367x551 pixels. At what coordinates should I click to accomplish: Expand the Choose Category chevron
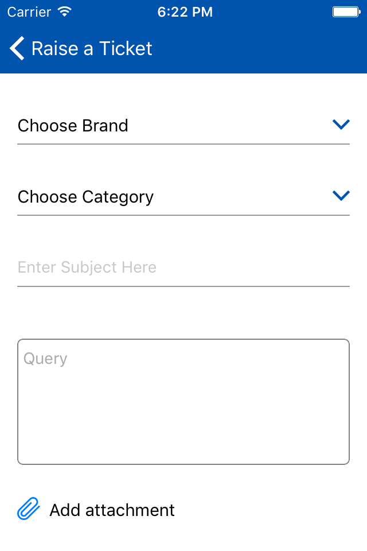click(341, 195)
